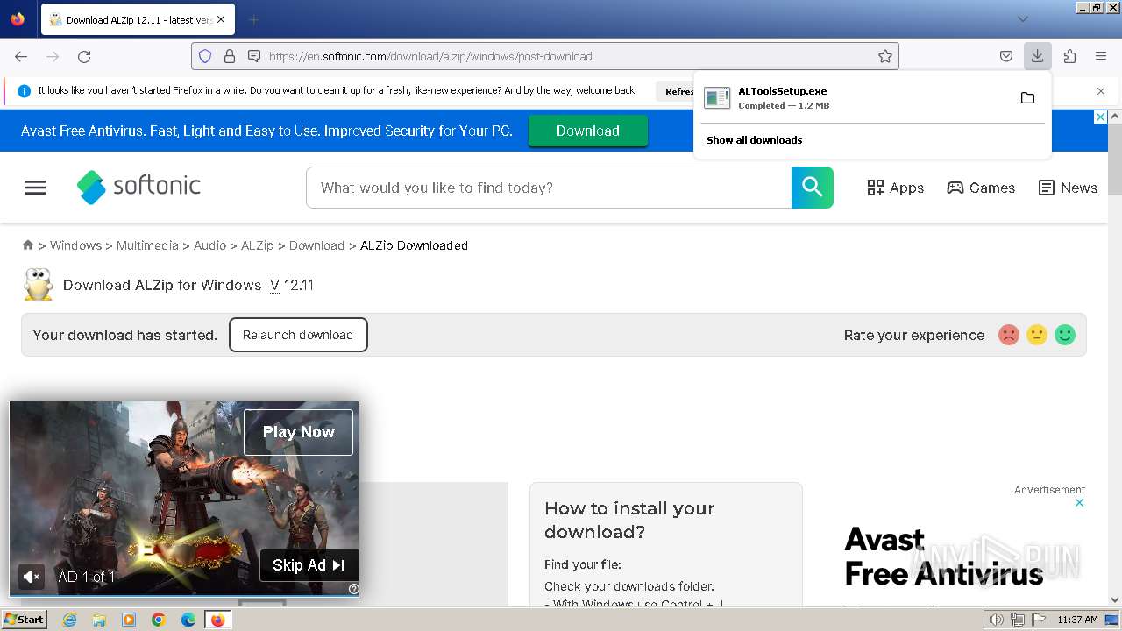
Task: Expand the list all tabs dropdown
Action: pyautogui.click(x=1022, y=19)
